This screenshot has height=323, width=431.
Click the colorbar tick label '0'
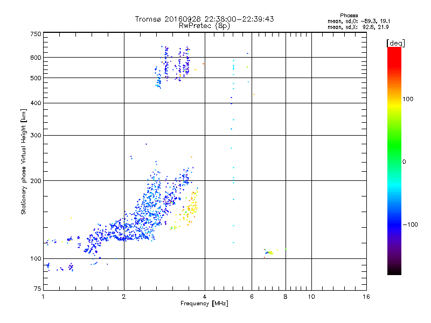pyautogui.click(x=404, y=162)
